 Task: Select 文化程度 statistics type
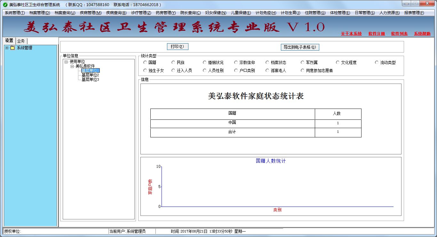click(338, 62)
